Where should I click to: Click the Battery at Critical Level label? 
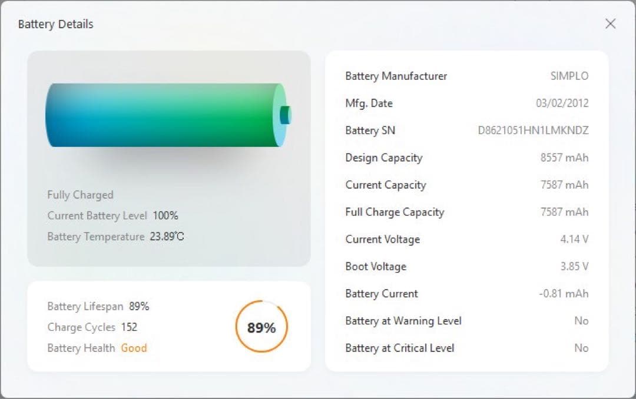pyautogui.click(x=399, y=348)
